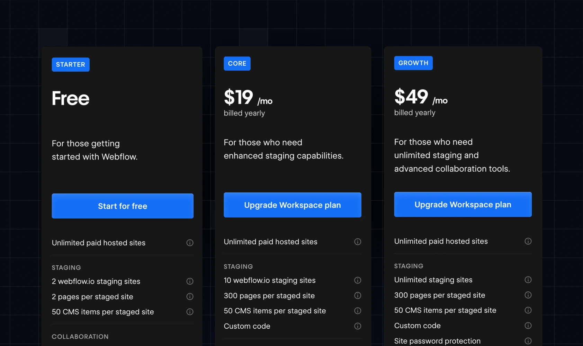Image resolution: width=583 pixels, height=346 pixels.
Task: Click 'For those getting started with Webflow.' text
Action: tap(95, 150)
